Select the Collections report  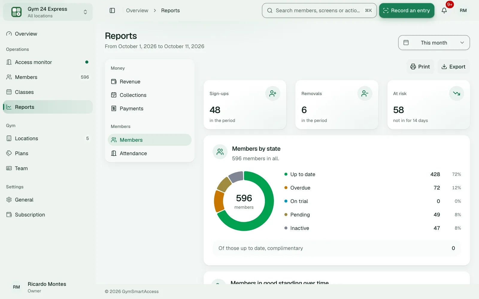[x=150, y=95]
